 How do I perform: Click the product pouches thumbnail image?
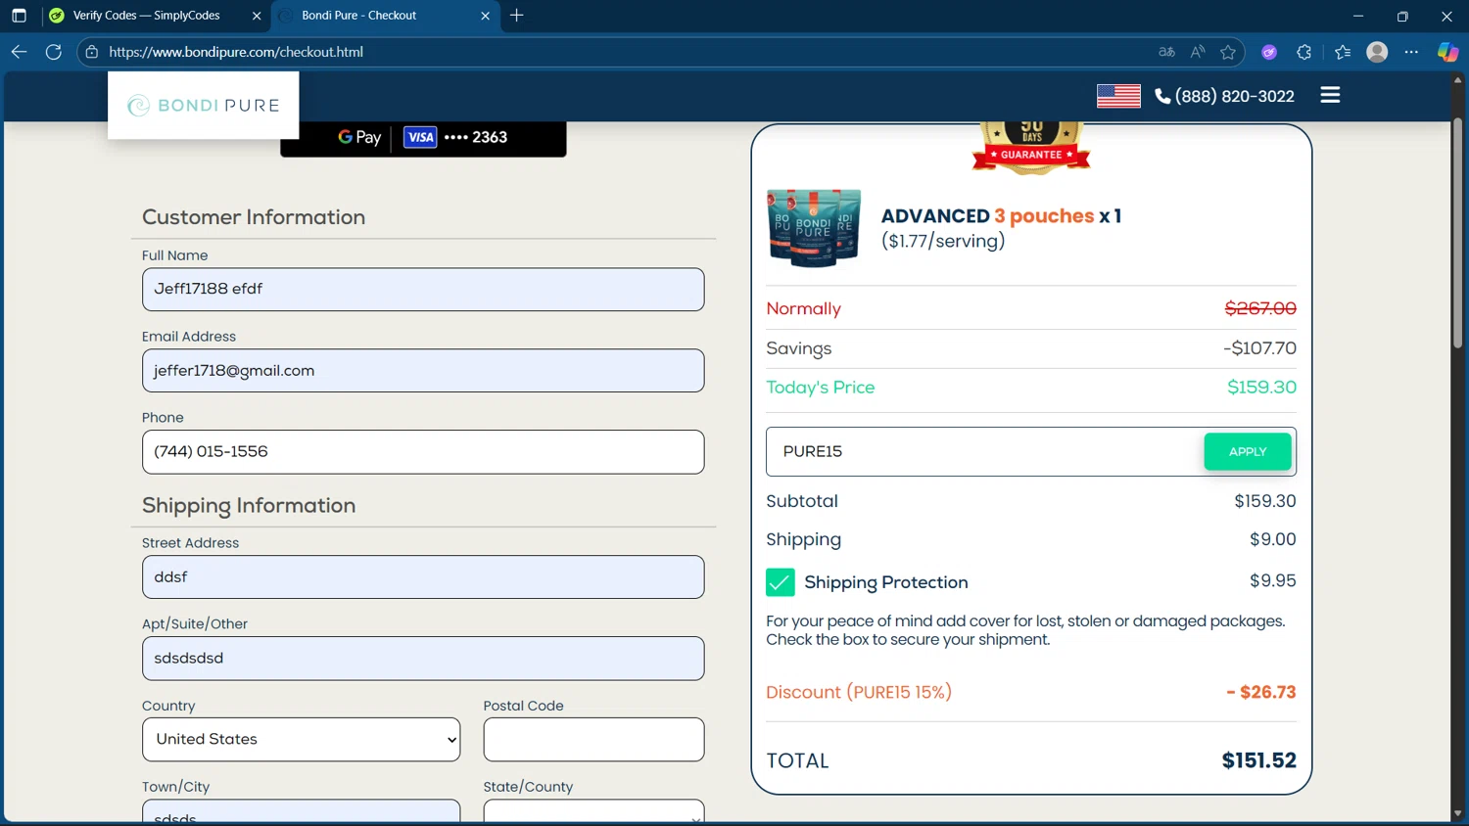click(x=814, y=228)
